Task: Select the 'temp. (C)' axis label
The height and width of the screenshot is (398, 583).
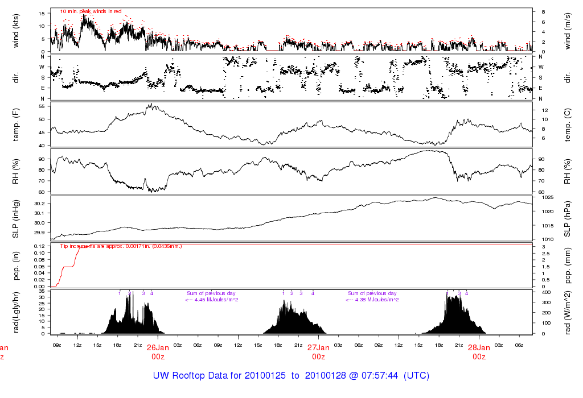Action: tap(568, 125)
